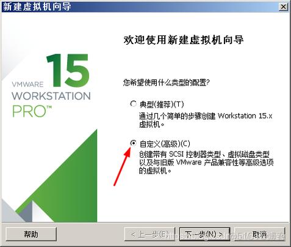Click the disabled 上一步(B) button
The height and width of the screenshot is (247, 291).
pos(149,234)
